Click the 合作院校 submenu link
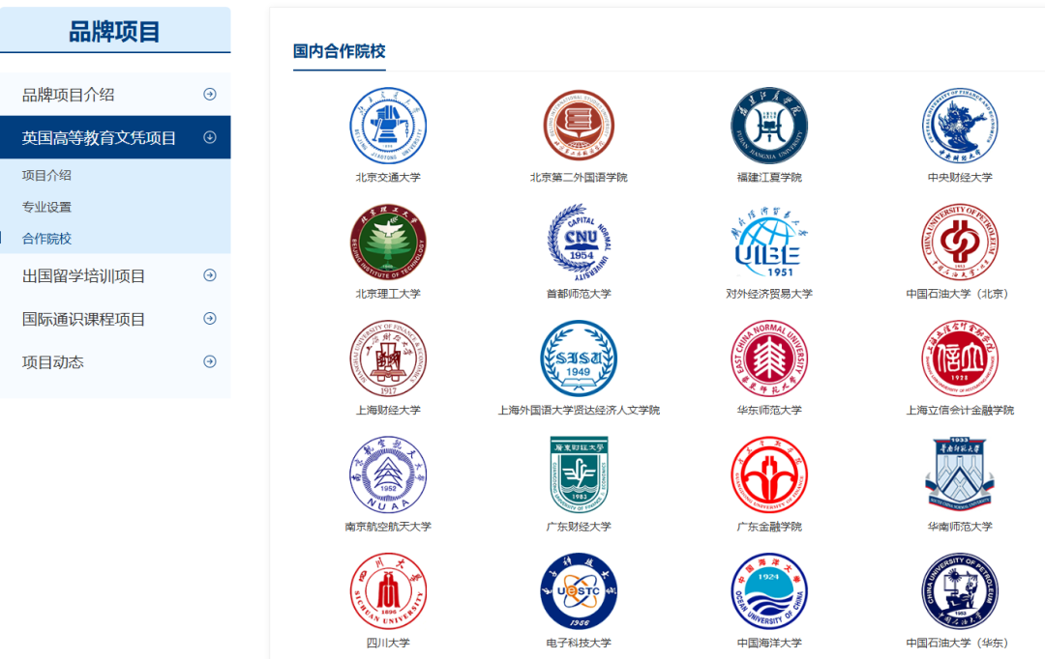The height and width of the screenshot is (659, 1045). click(x=46, y=239)
